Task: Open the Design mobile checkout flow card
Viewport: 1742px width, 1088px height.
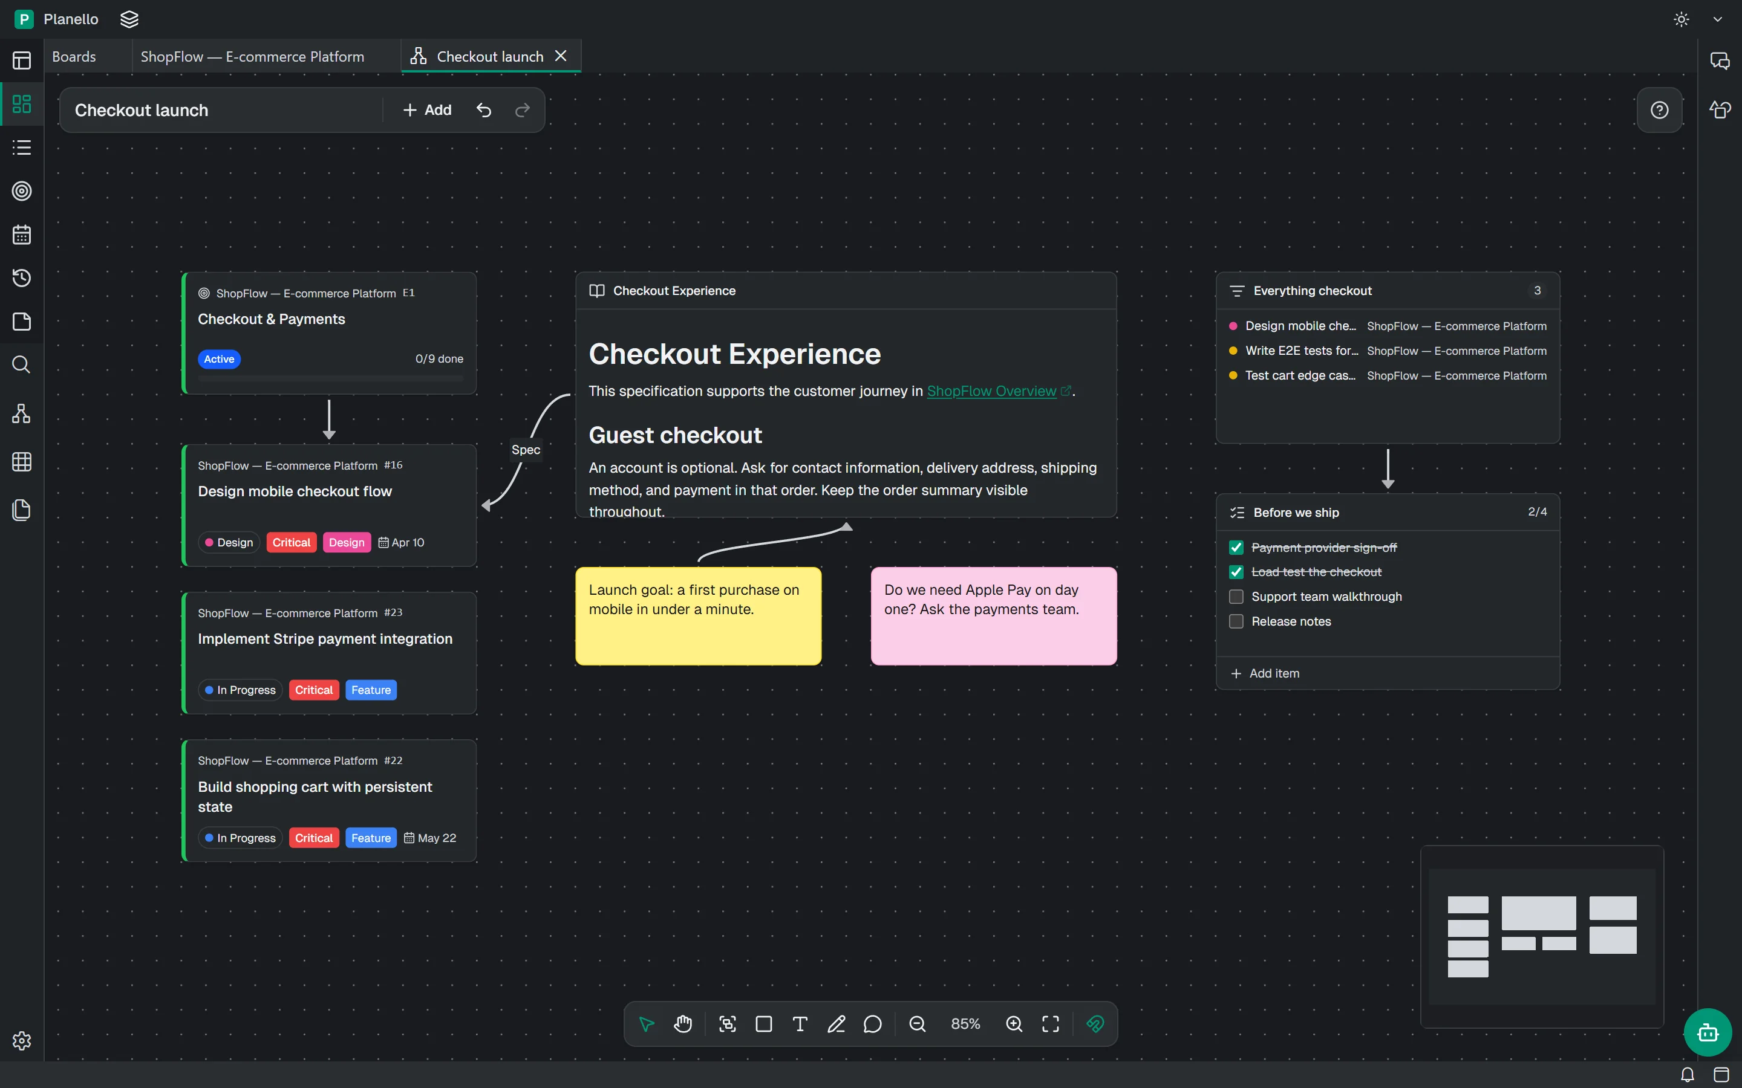Action: (x=330, y=505)
